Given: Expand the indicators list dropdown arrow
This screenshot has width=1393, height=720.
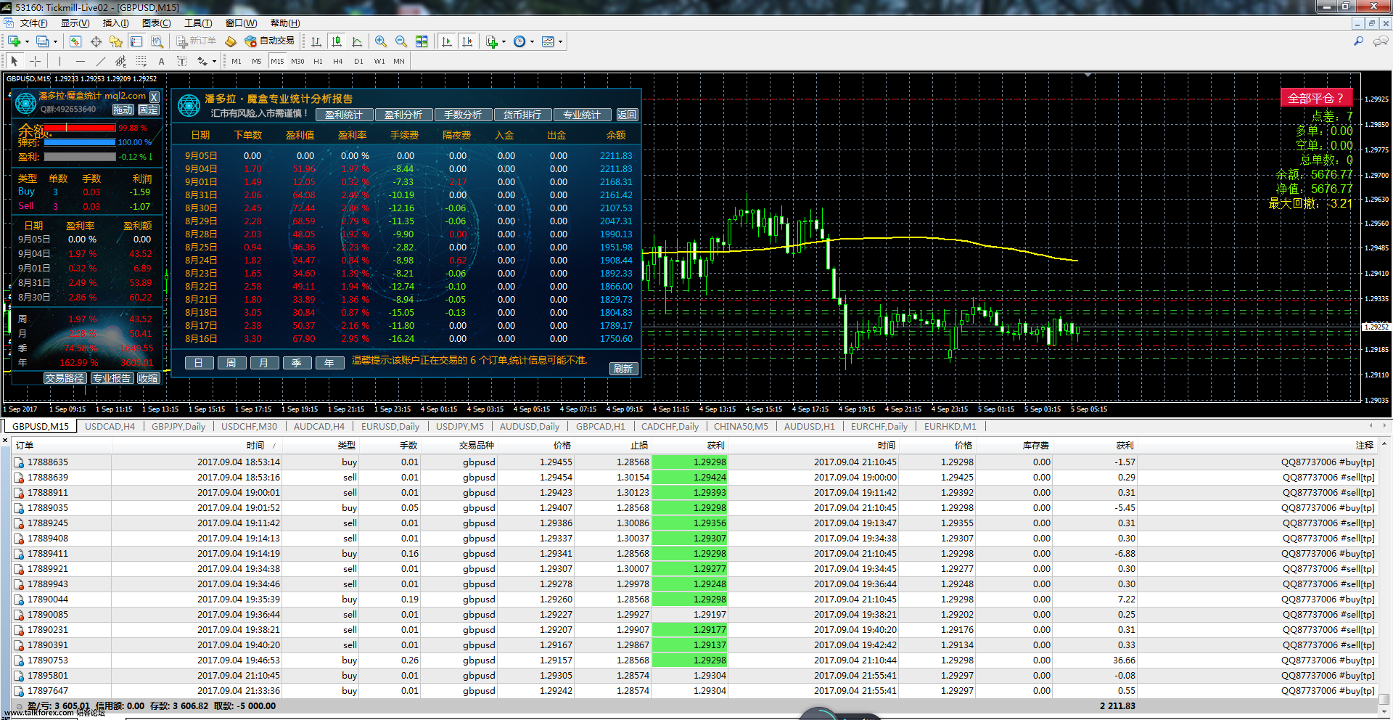Looking at the screenshot, I should point(504,41).
